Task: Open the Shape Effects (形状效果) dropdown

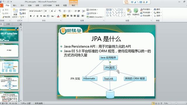Action: click(x=146, y=15)
